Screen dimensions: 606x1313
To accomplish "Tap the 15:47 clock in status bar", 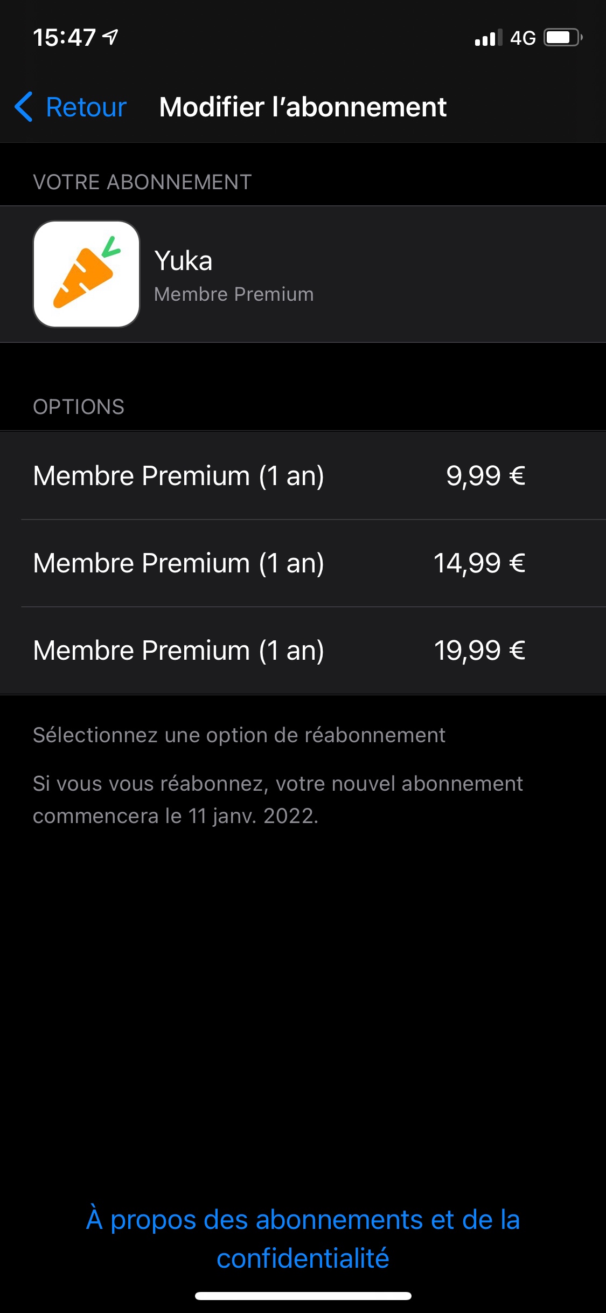I will pyautogui.click(x=64, y=38).
